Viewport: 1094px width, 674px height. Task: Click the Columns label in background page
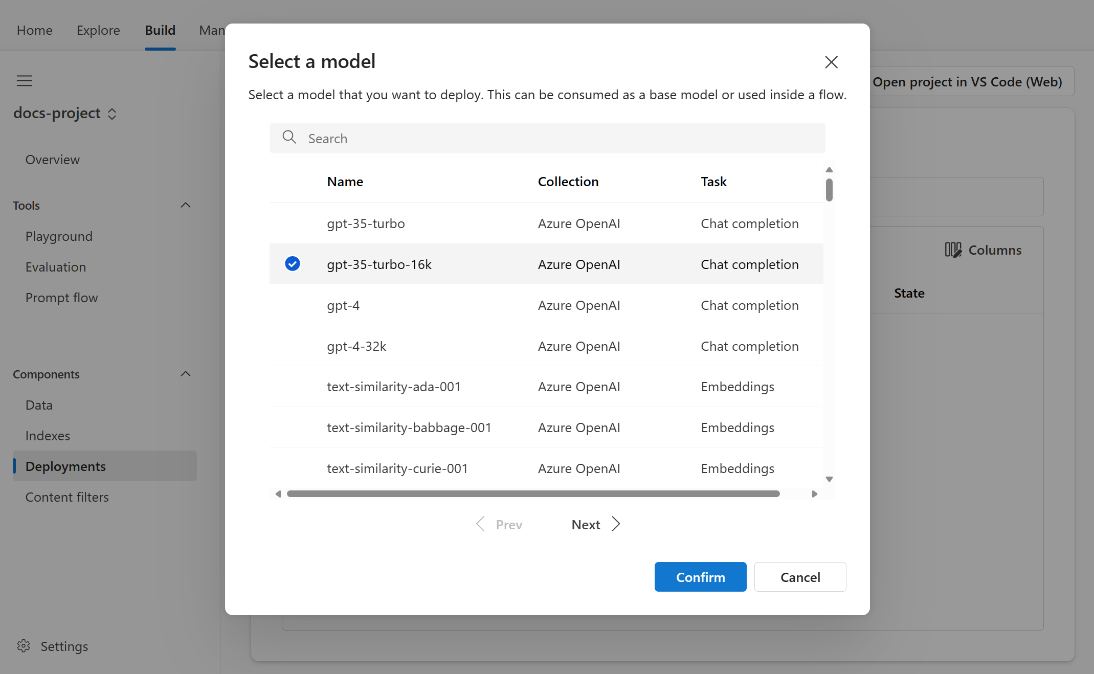pyautogui.click(x=995, y=250)
